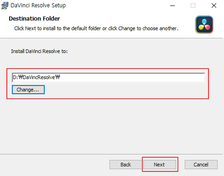Viewport: 224px width, 176px height.
Task: Click the installer icon in the title bar
Action: 5,5
